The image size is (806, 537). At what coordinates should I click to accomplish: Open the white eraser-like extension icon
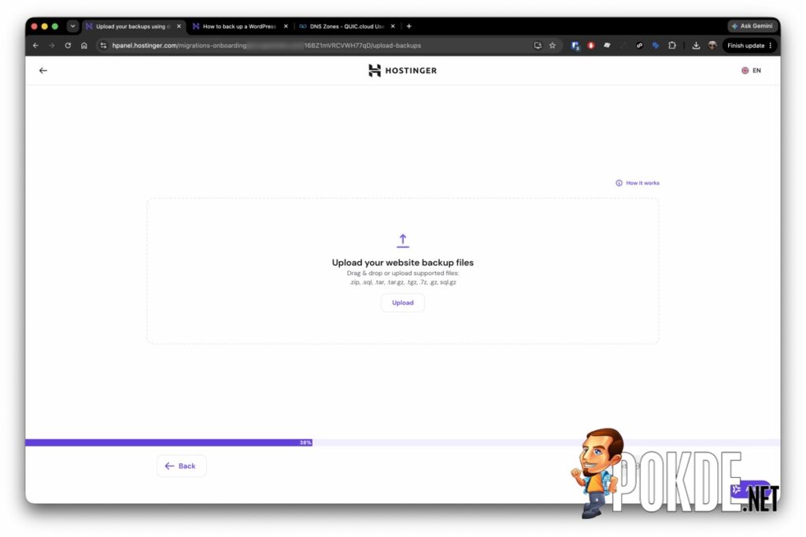[x=607, y=45]
